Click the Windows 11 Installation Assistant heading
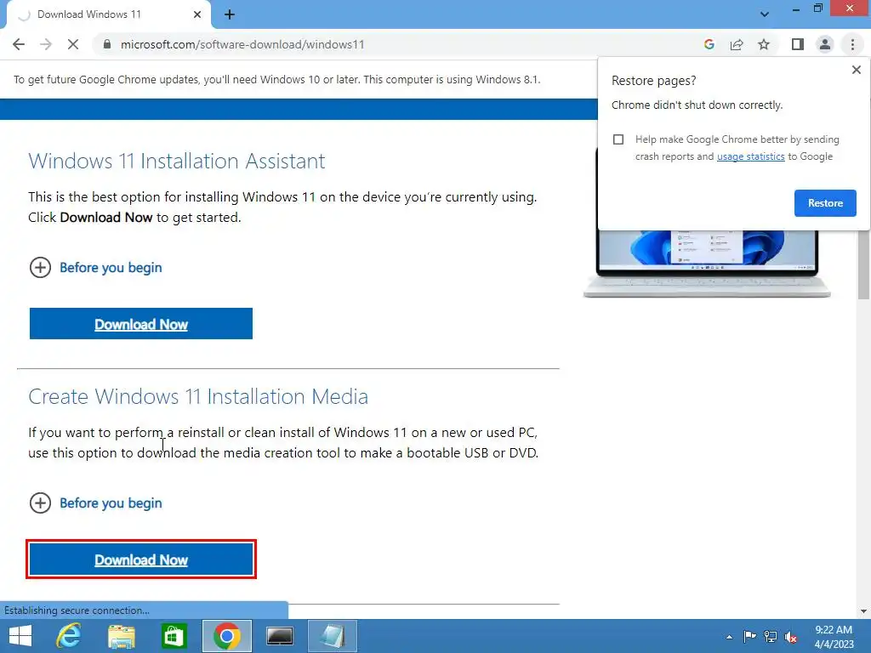Viewport: 871px width, 653px height. [x=177, y=161]
